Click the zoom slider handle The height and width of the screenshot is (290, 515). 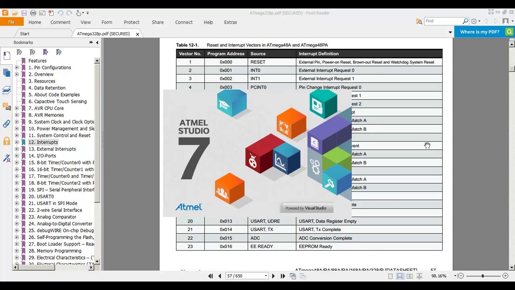482,276
